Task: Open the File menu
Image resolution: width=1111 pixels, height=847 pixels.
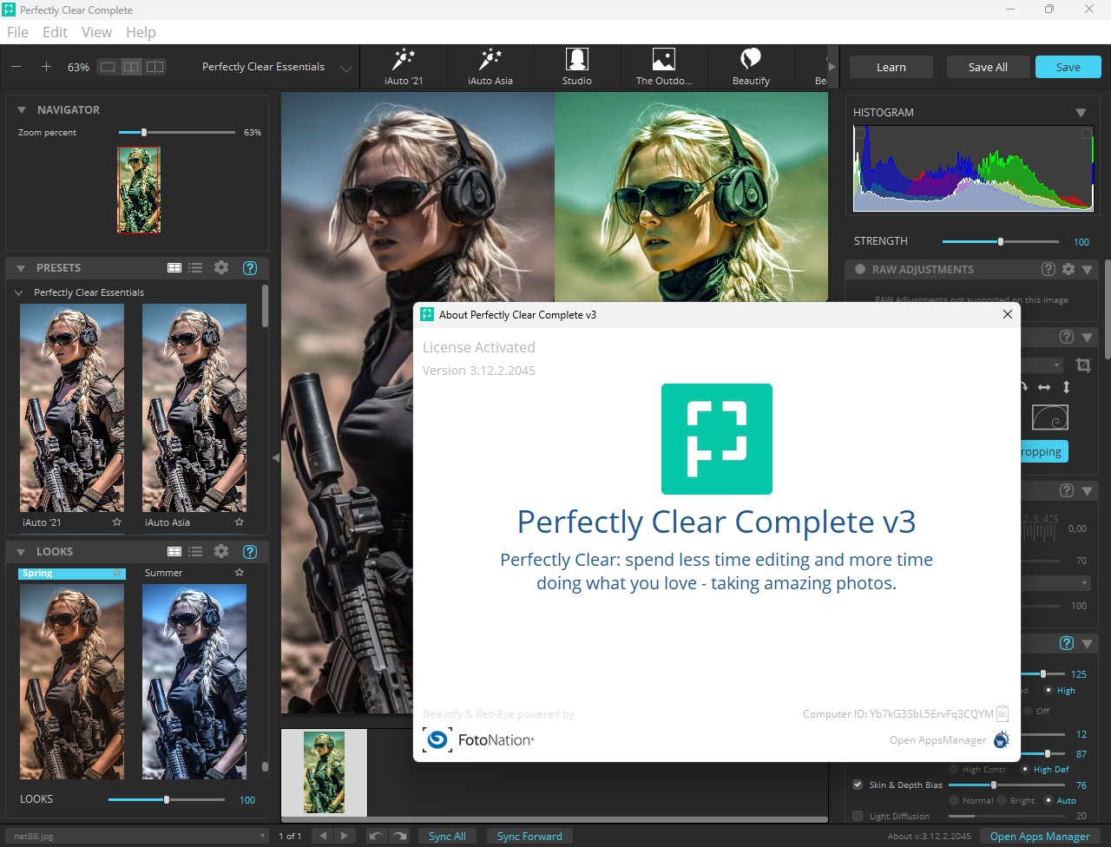Action: click(17, 32)
